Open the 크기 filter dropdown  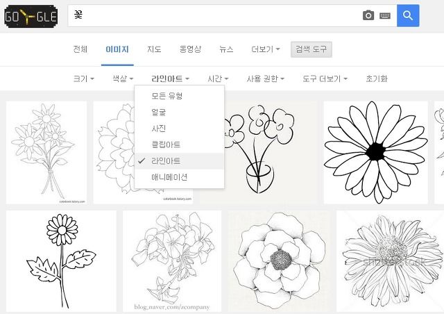click(83, 78)
